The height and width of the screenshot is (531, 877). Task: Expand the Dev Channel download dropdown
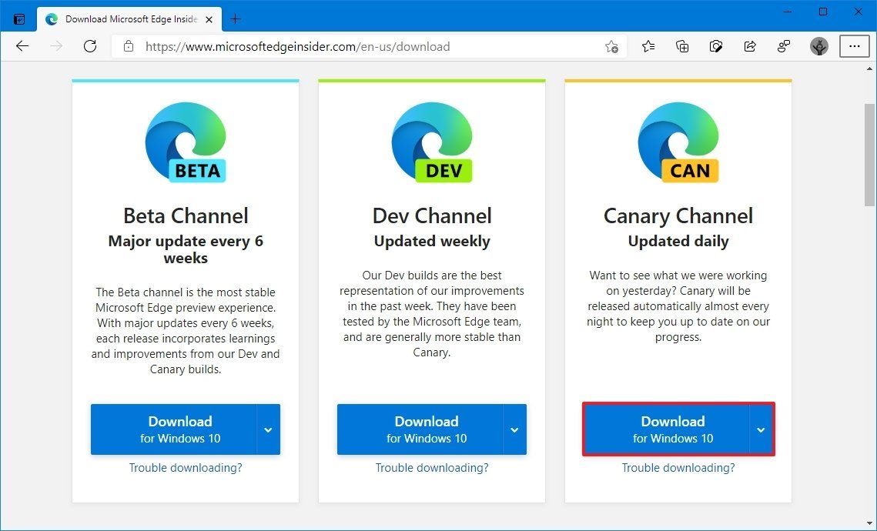tap(514, 429)
